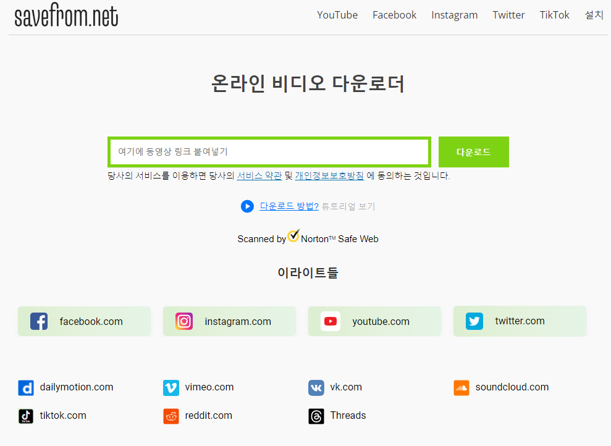Open the reddit.com link
Viewport: 611px width, 446px height.
pos(208,416)
